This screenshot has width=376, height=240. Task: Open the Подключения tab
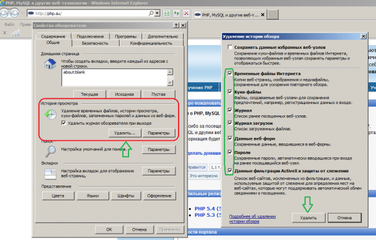[x=90, y=36]
